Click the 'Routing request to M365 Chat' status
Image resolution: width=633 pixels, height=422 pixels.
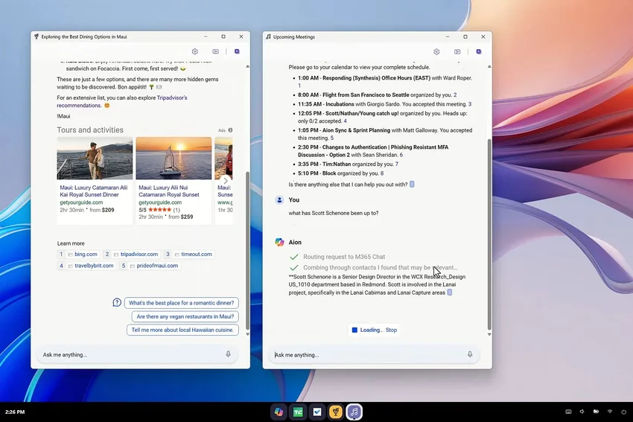tap(344, 257)
